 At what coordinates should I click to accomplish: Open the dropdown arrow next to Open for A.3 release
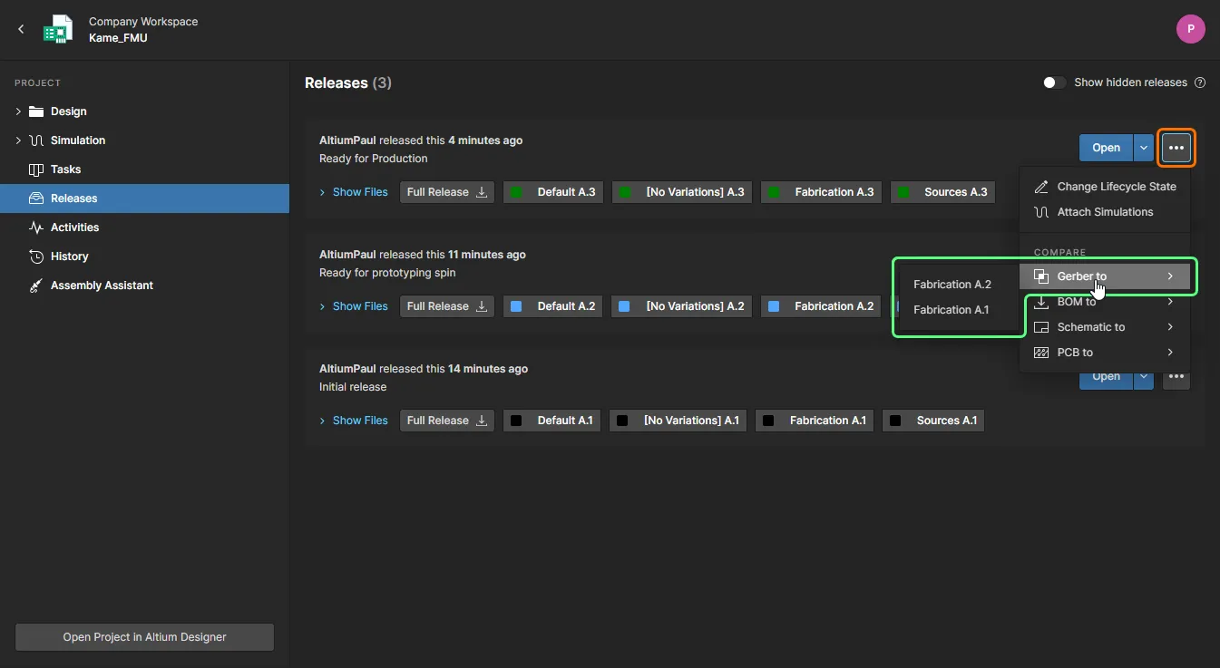coord(1144,148)
